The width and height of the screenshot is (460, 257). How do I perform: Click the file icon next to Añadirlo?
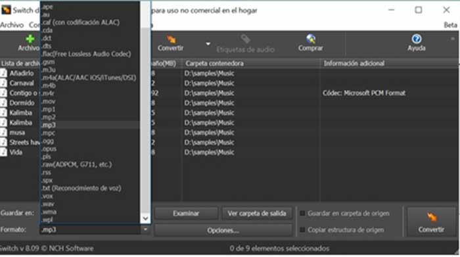coord(3,73)
